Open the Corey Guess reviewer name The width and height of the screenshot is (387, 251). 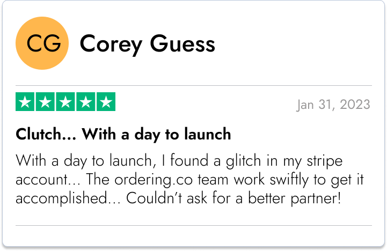point(148,45)
